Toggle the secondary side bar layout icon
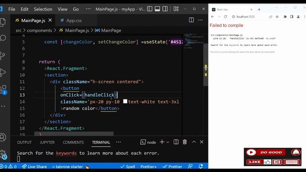Viewport: 306px width, 172px height. 165,9
